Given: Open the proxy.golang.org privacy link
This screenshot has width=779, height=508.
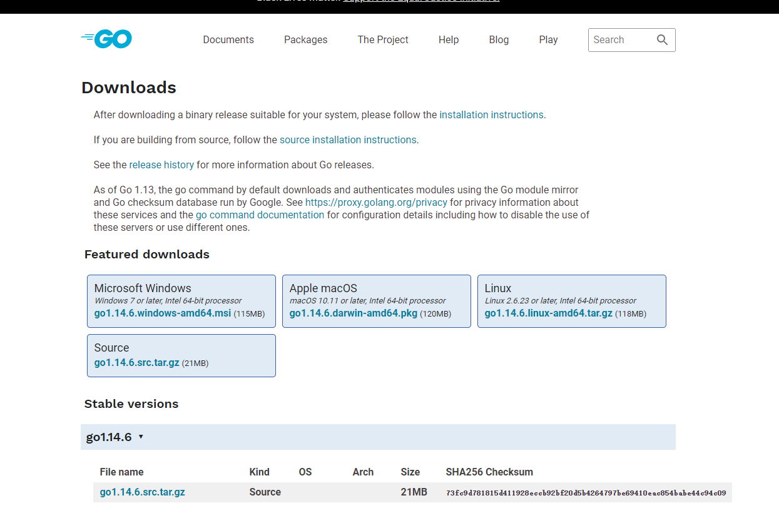Looking at the screenshot, I should tap(376, 203).
